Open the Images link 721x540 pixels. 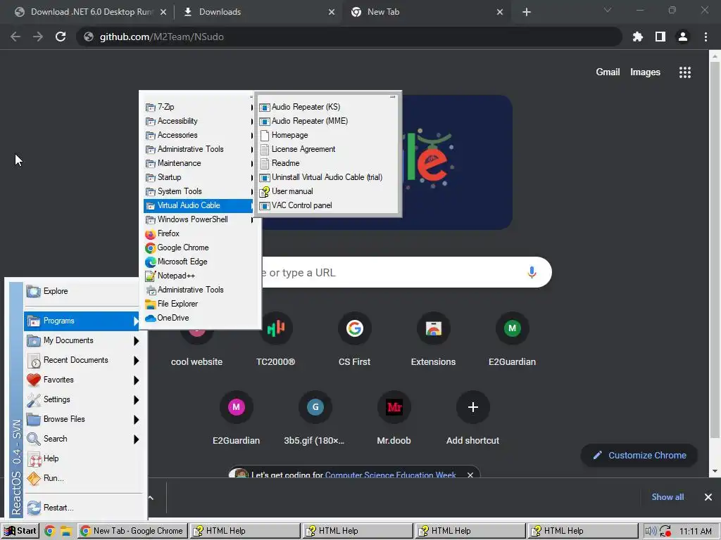pos(645,72)
